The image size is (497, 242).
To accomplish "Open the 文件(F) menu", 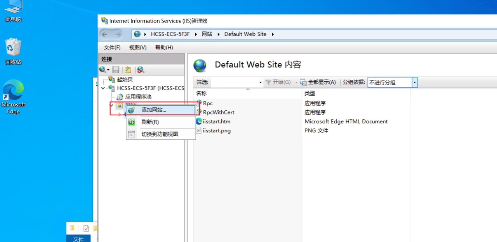I will pyautogui.click(x=112, y=47).
